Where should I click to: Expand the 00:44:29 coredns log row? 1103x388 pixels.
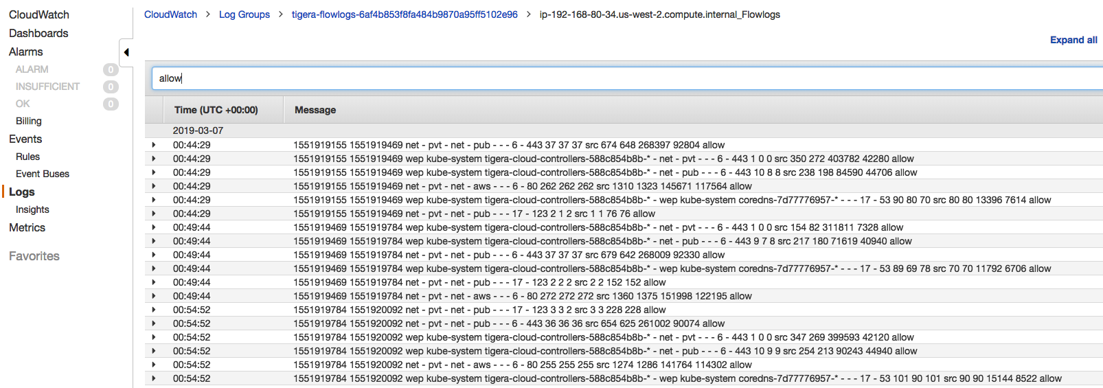point(154,200)
